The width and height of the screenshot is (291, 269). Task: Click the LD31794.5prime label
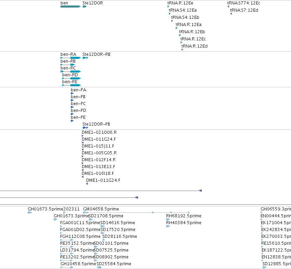[x=77, y=250]
